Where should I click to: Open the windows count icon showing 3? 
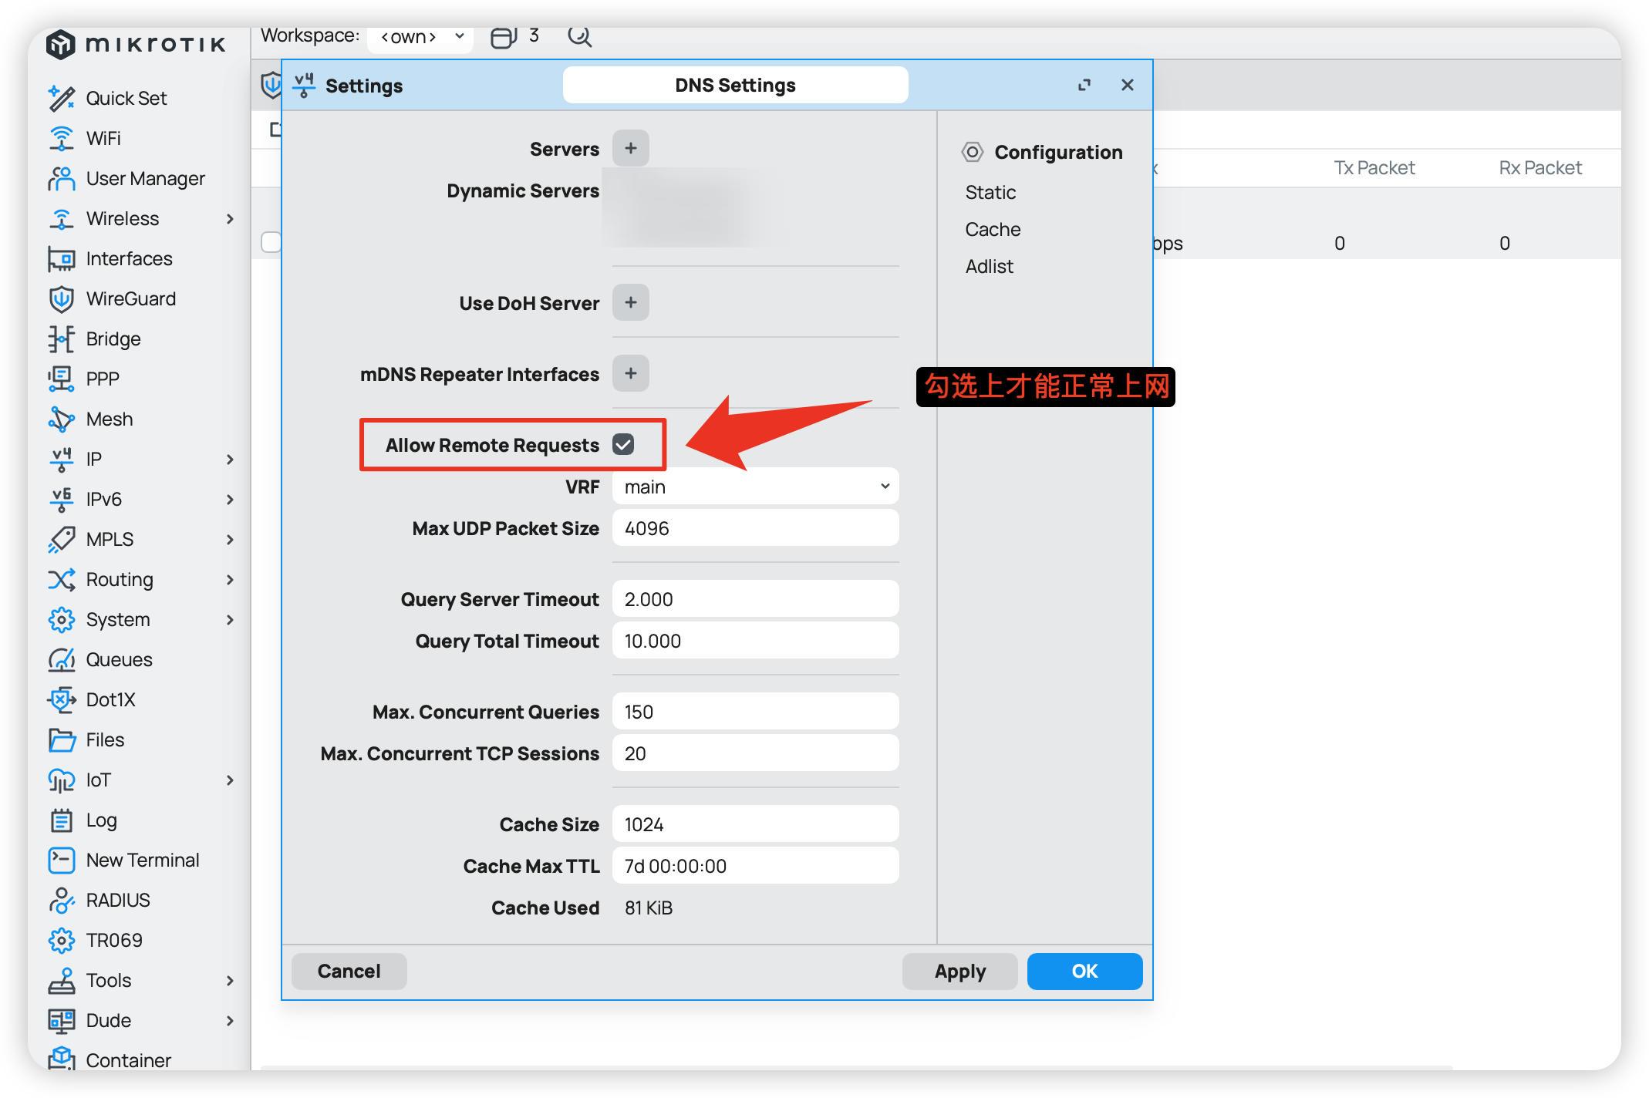click(504, 36)
